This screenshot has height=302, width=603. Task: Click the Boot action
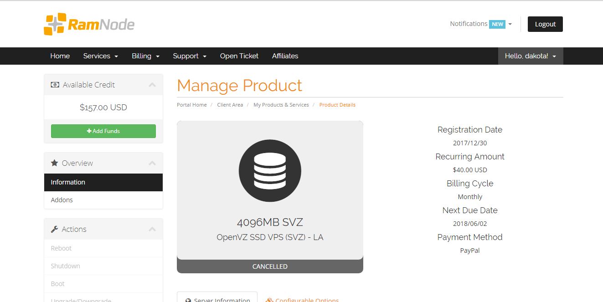pyautogui.click(x=103, y=284)
